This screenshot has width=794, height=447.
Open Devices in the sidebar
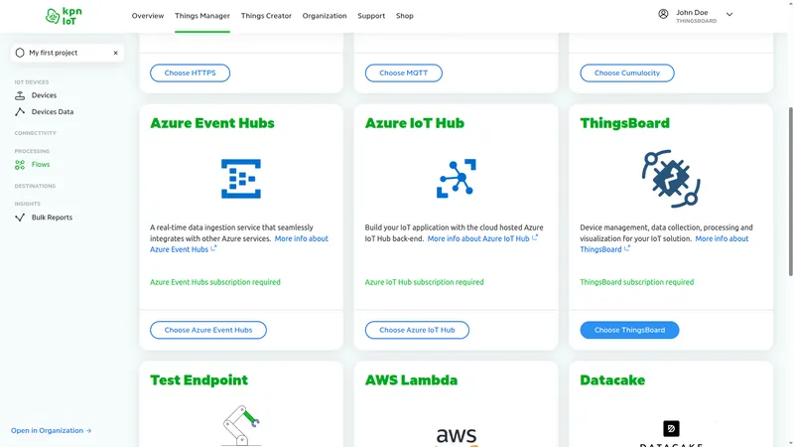tap(44, 95)
